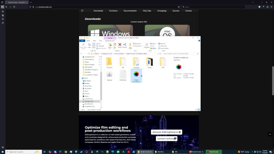Expand the Open dropdown in ribbon
Viewport: 274px width, 154px height.
coord(153,44)
